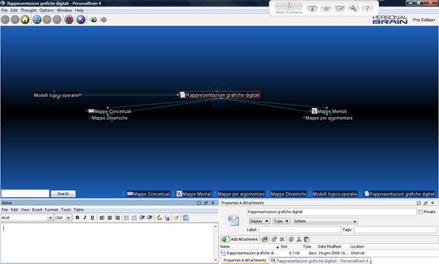Click the blue network view toolbar icon
Screen dimensions: 439x264
point(37,20)
